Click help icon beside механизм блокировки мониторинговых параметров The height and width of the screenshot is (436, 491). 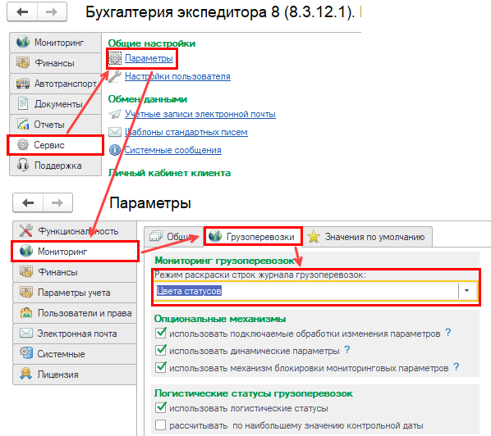(457, 366)
